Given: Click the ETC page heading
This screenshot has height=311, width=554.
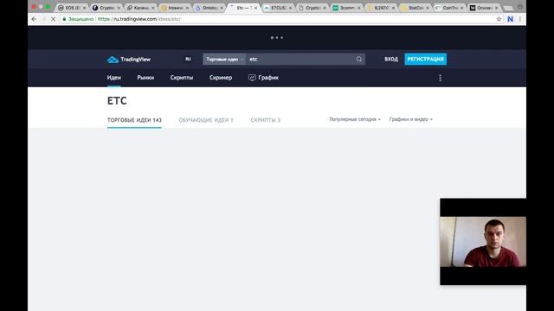Looking at the screenshot, I should pyautogui.click(x=117, y=101).
